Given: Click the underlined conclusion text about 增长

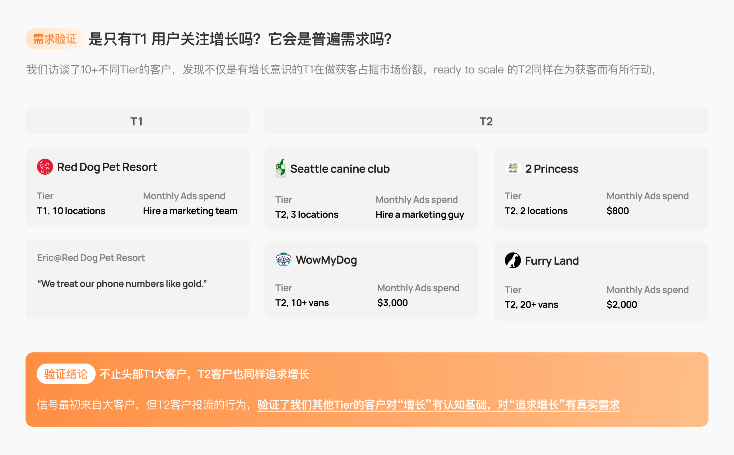Looking at the screenshot, I should point(438,405).
